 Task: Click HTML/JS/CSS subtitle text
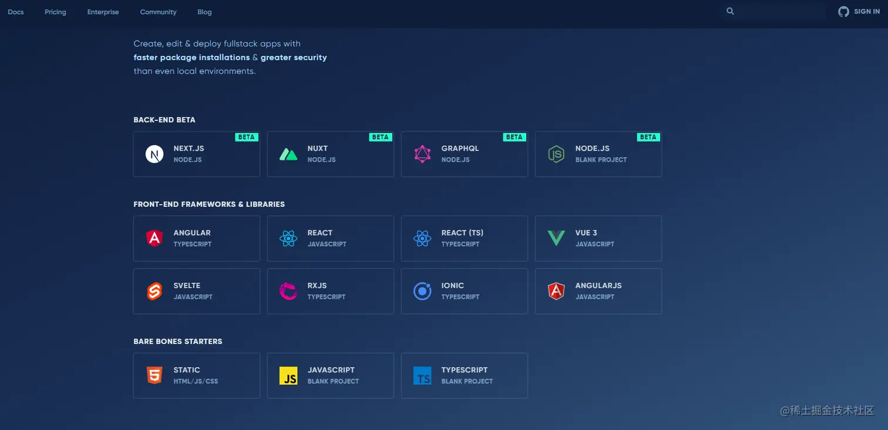(x=196, y=381)
